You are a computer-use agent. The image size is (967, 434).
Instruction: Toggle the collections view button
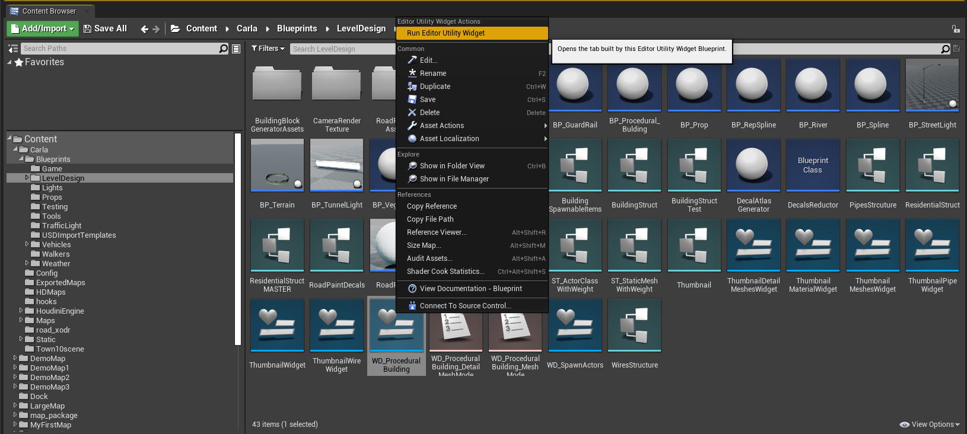(236, 49)
